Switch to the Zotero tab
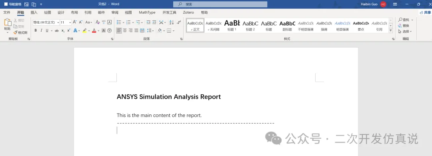 [188, 12]
